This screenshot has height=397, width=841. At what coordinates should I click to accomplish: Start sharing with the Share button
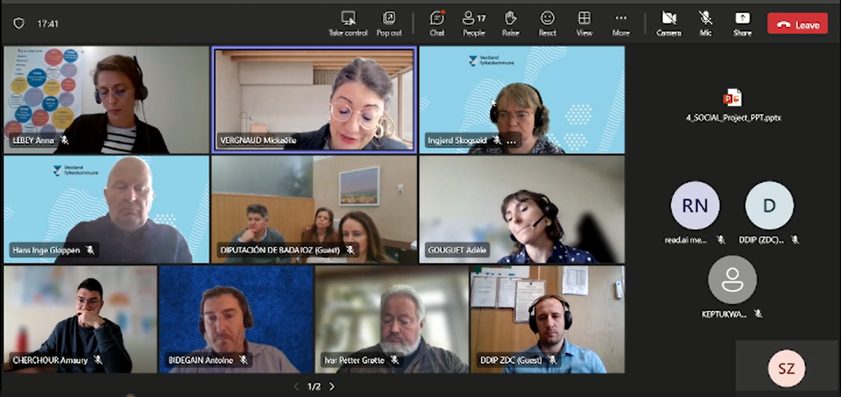pos(742,19)
